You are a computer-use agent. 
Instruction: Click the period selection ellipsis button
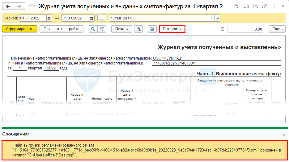click(102, 18)
